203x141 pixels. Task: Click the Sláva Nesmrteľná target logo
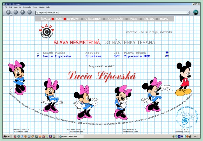[47, 31]
